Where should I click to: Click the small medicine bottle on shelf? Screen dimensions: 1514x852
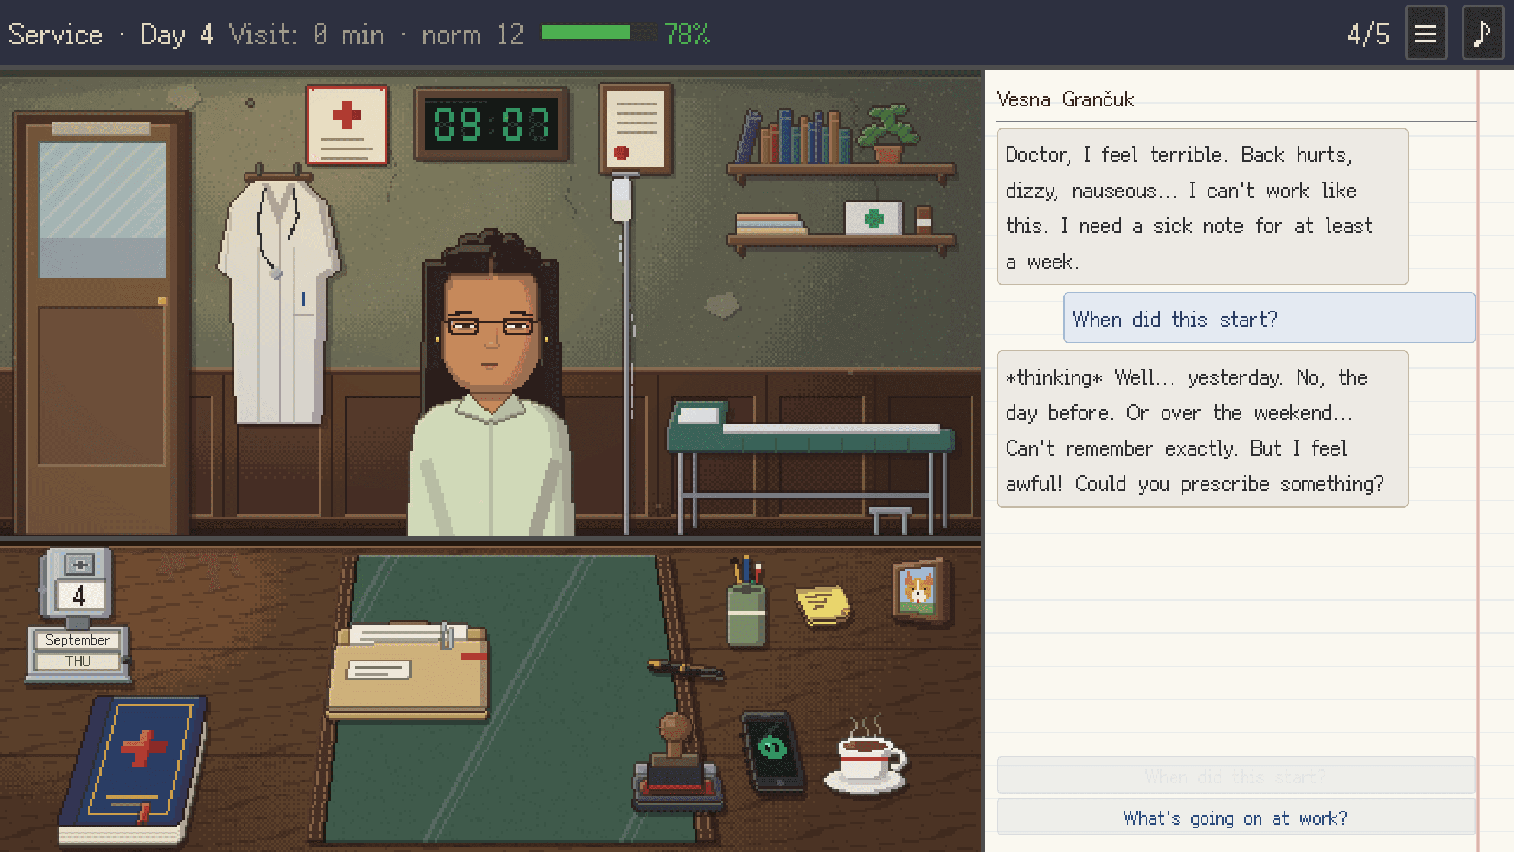click(924, 220)
